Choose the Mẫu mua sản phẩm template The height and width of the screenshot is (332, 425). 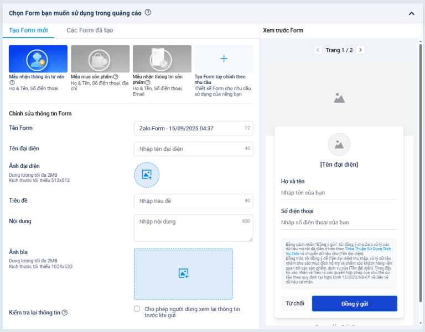tap(100, 59)
